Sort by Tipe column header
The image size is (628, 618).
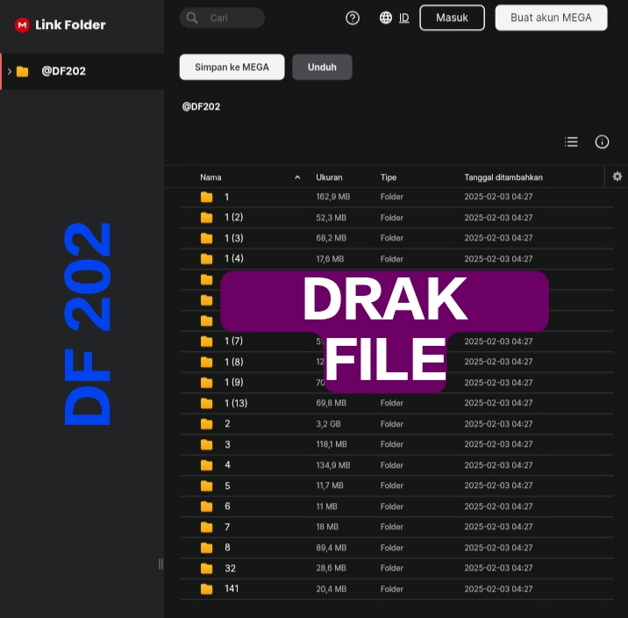click(388, 177)
